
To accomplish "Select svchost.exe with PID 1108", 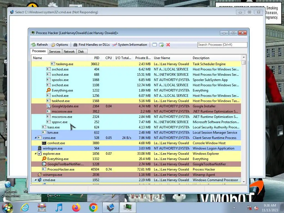I will 136,85.
